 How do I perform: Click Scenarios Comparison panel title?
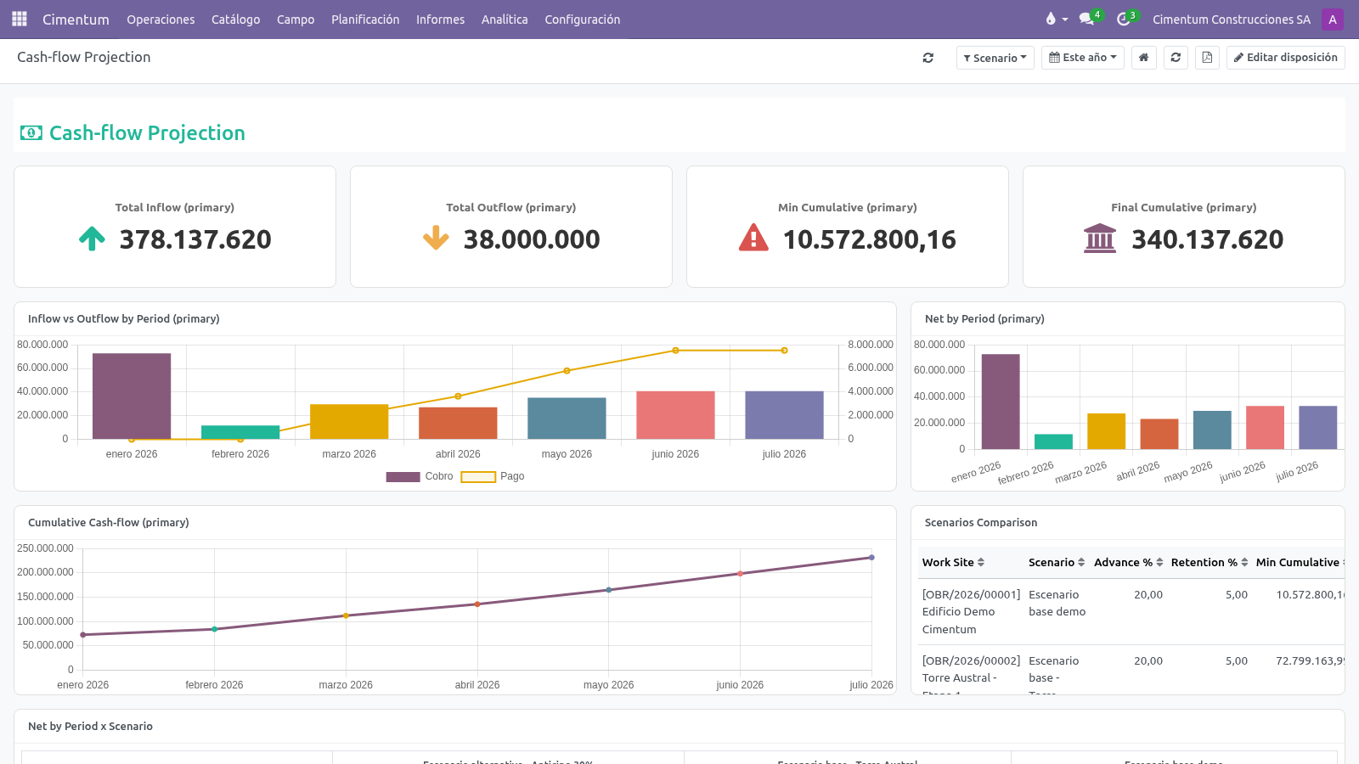pyautogui.click(x=981, y=523)
